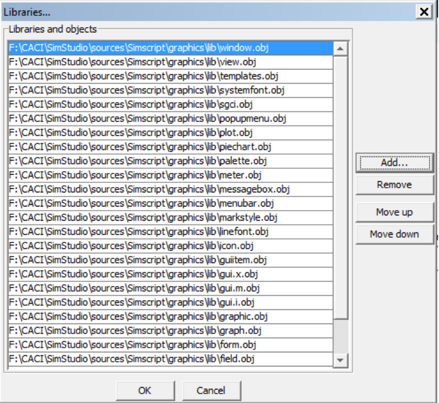Click the Move down button

[x=394, y=234]
